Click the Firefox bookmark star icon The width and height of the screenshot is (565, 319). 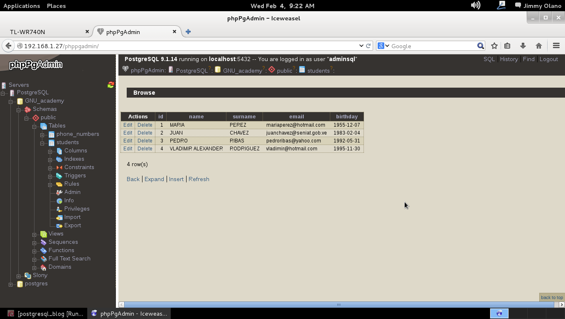(494, 46)
